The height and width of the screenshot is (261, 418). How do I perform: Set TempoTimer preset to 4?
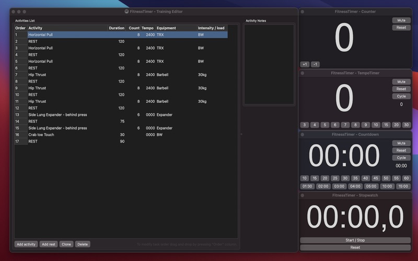tap(315, 125)
